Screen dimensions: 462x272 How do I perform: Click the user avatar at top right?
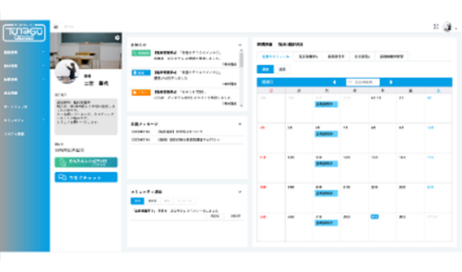click(447, 27)
